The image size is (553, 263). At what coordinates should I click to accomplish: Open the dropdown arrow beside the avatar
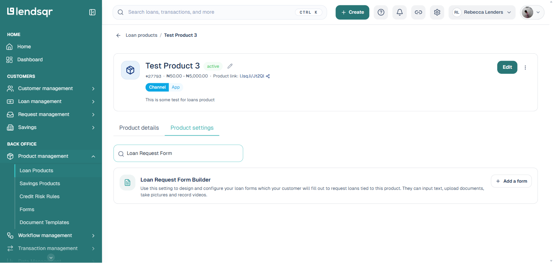pyautogui.click(x=538, y=12)
